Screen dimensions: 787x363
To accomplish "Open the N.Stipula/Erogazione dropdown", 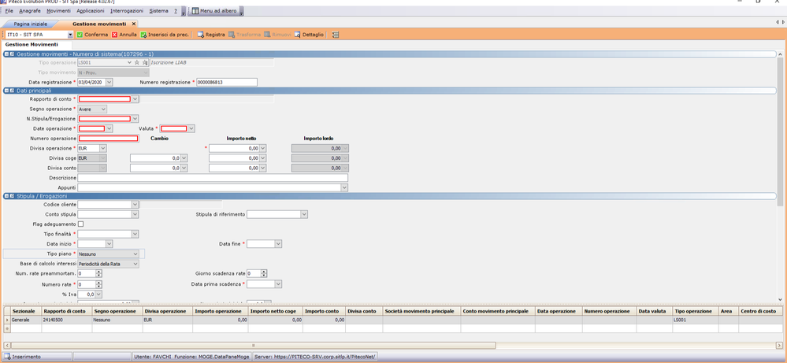I will point(135,119).
